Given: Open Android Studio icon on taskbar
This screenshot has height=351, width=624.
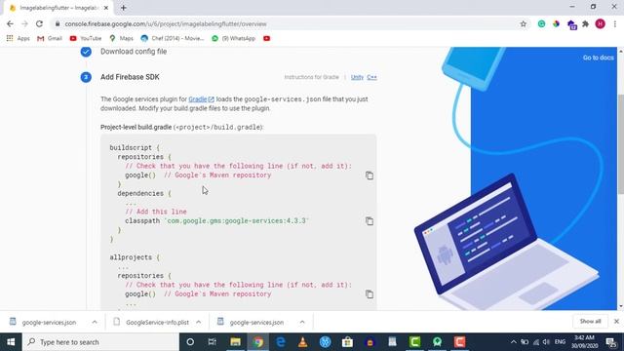Looking at the screenshot, I should coord(437,342).
